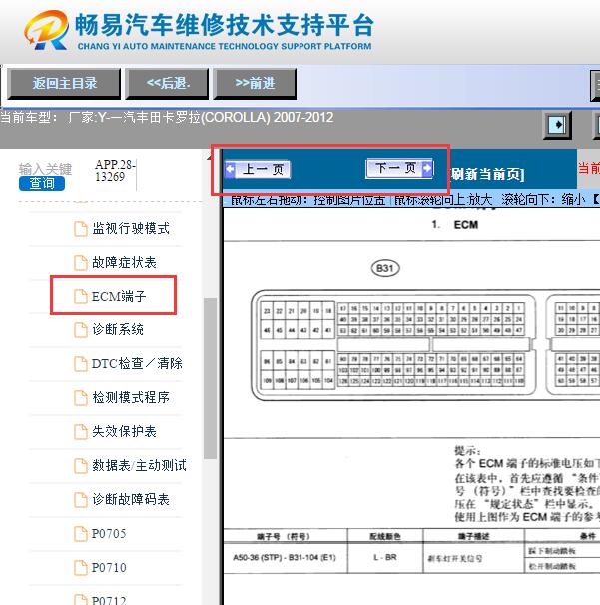
Task: Click the 返回主目录 button
Action: (x=64, y=83)
